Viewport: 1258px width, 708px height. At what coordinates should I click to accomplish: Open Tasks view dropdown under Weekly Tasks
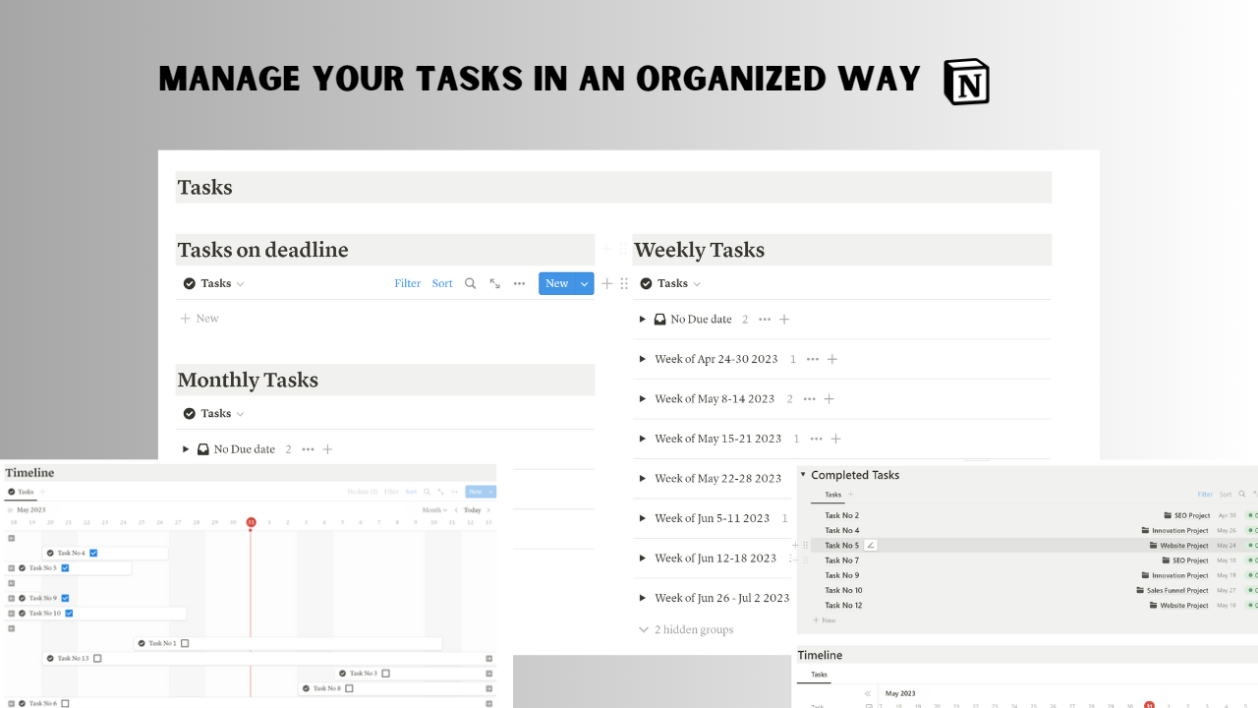(670, 283)
